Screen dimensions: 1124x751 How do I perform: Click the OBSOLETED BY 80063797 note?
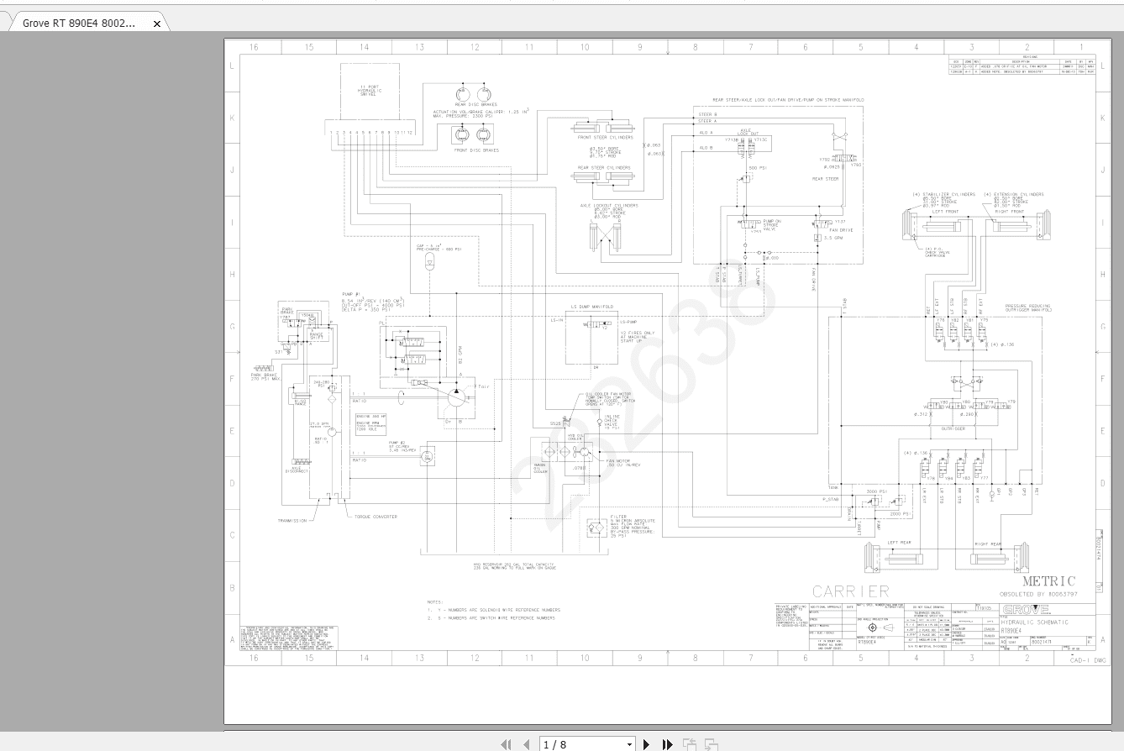coord(1039,595)
